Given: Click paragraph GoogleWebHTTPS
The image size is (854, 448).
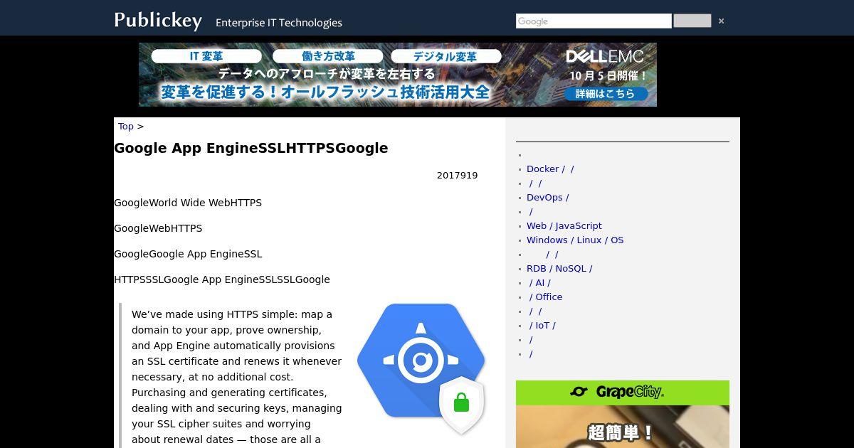Looking at the screenshot, I should [x=158, y=228].
